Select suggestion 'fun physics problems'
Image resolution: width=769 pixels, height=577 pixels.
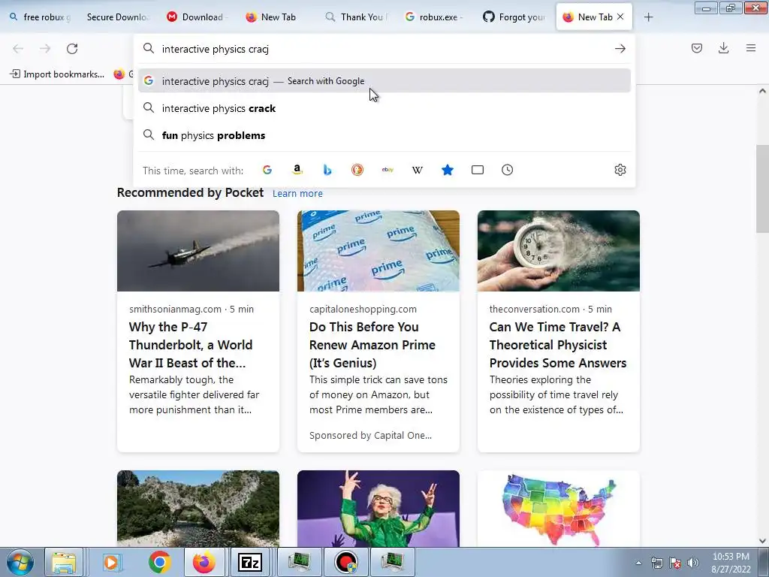click(x=384, y=135)
